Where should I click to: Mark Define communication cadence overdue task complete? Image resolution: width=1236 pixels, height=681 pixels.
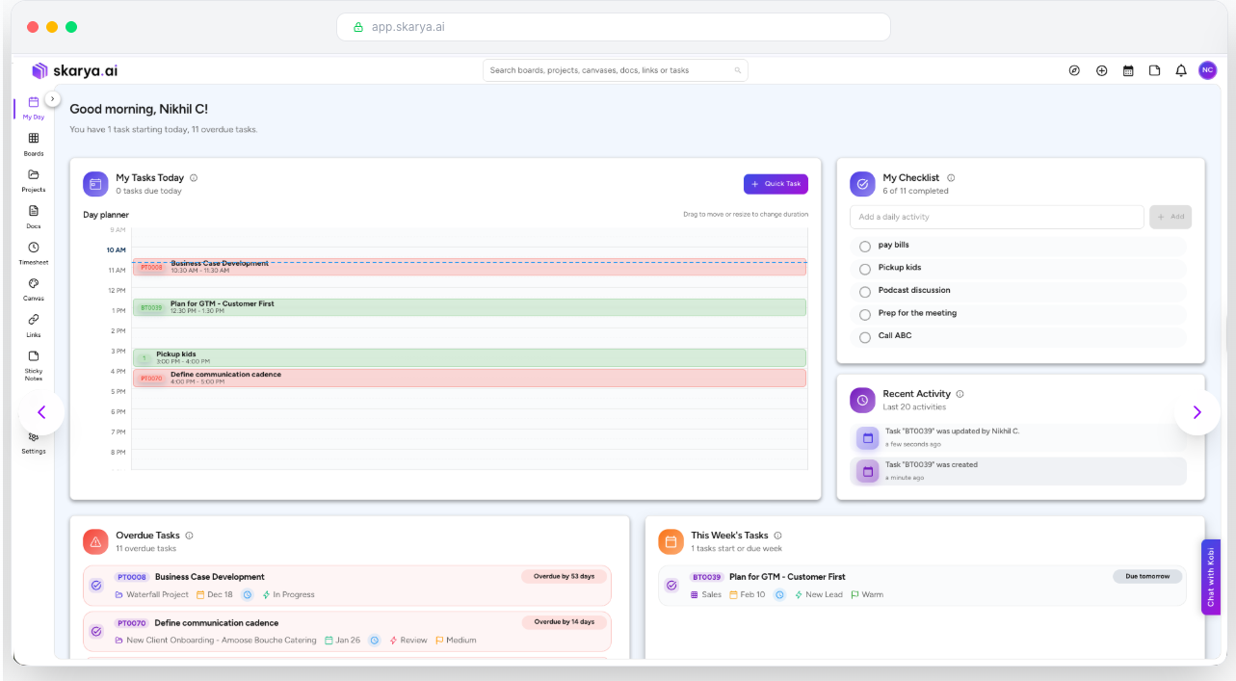pos(96,631)
